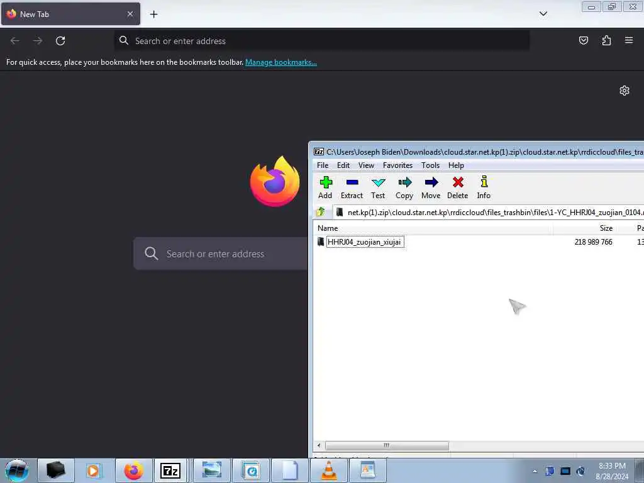Click the Firefox URL address bar
Viewport: 644px width, 483px height.
tap(321, 41)
